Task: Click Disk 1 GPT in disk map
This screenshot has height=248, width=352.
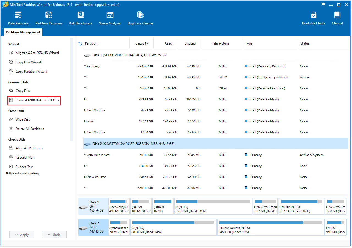Action: [x=93, y=206]
